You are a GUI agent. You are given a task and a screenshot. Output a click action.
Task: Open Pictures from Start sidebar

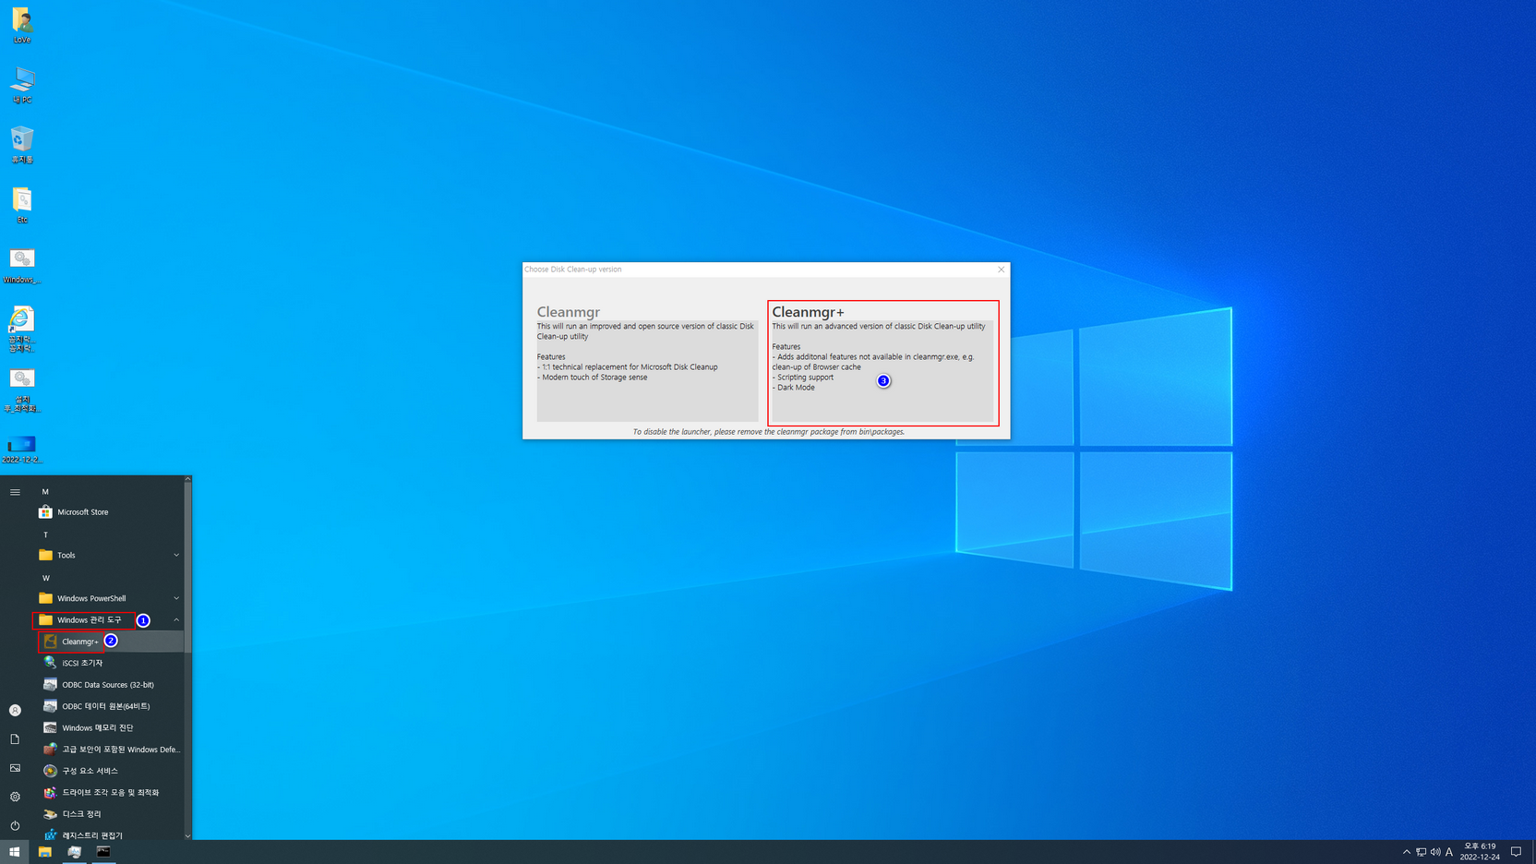click(x=15, y=768)
